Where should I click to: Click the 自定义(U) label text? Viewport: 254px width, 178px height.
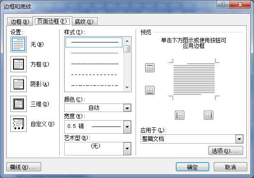(x=42, y=124)
